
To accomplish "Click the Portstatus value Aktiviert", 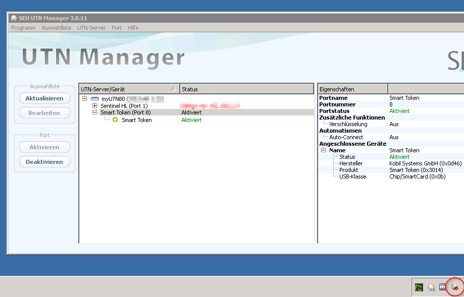I will [x=399, y=111].
